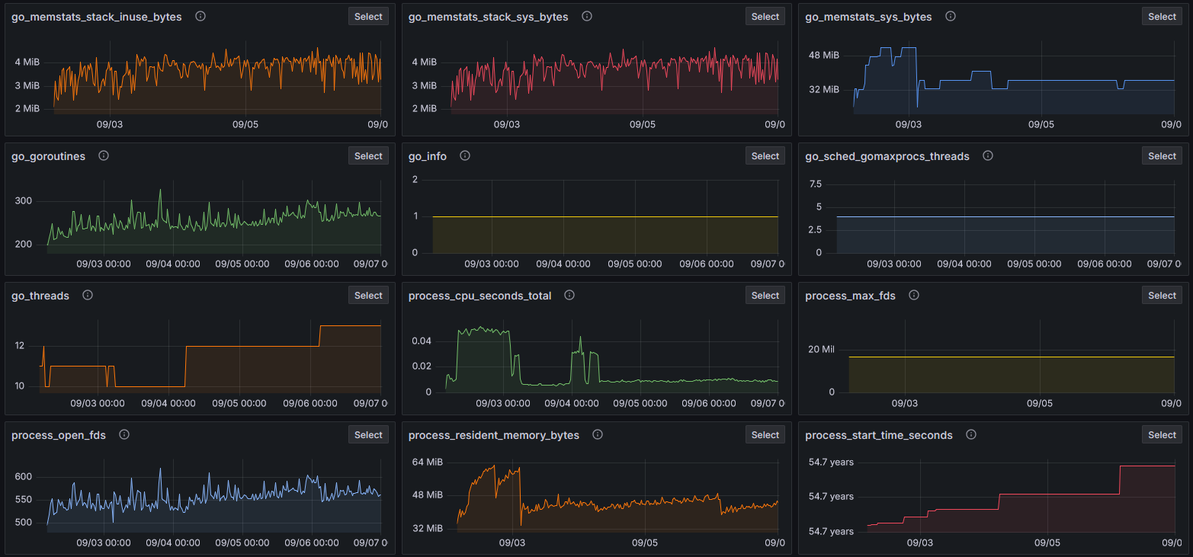Image resolution: width=1193 pixels, height=557 pixels.
Task: Click the process_resident_memory_bytes panel title
Action: pyautogui.click(x=494, y=435)
